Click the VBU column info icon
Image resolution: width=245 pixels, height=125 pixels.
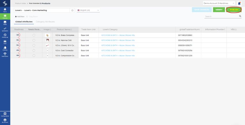pos(236,30)
